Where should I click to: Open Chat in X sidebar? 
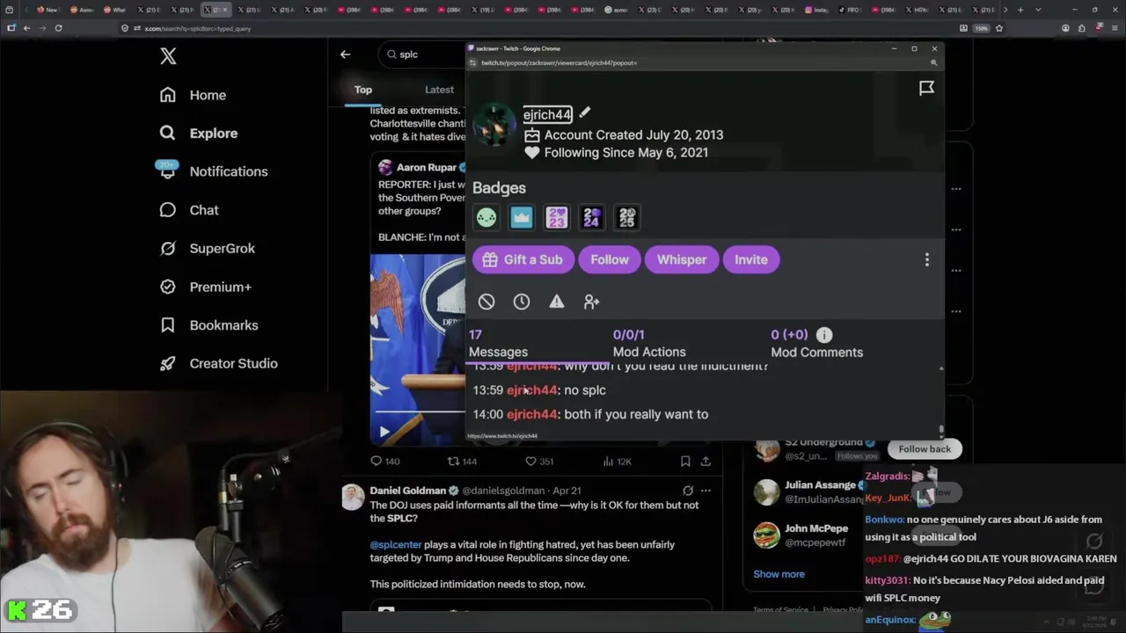pos(188,210)
